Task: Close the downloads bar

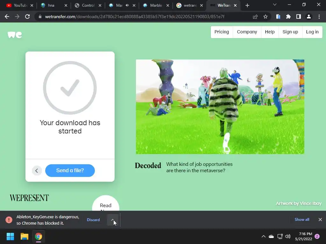Action: 320,220
